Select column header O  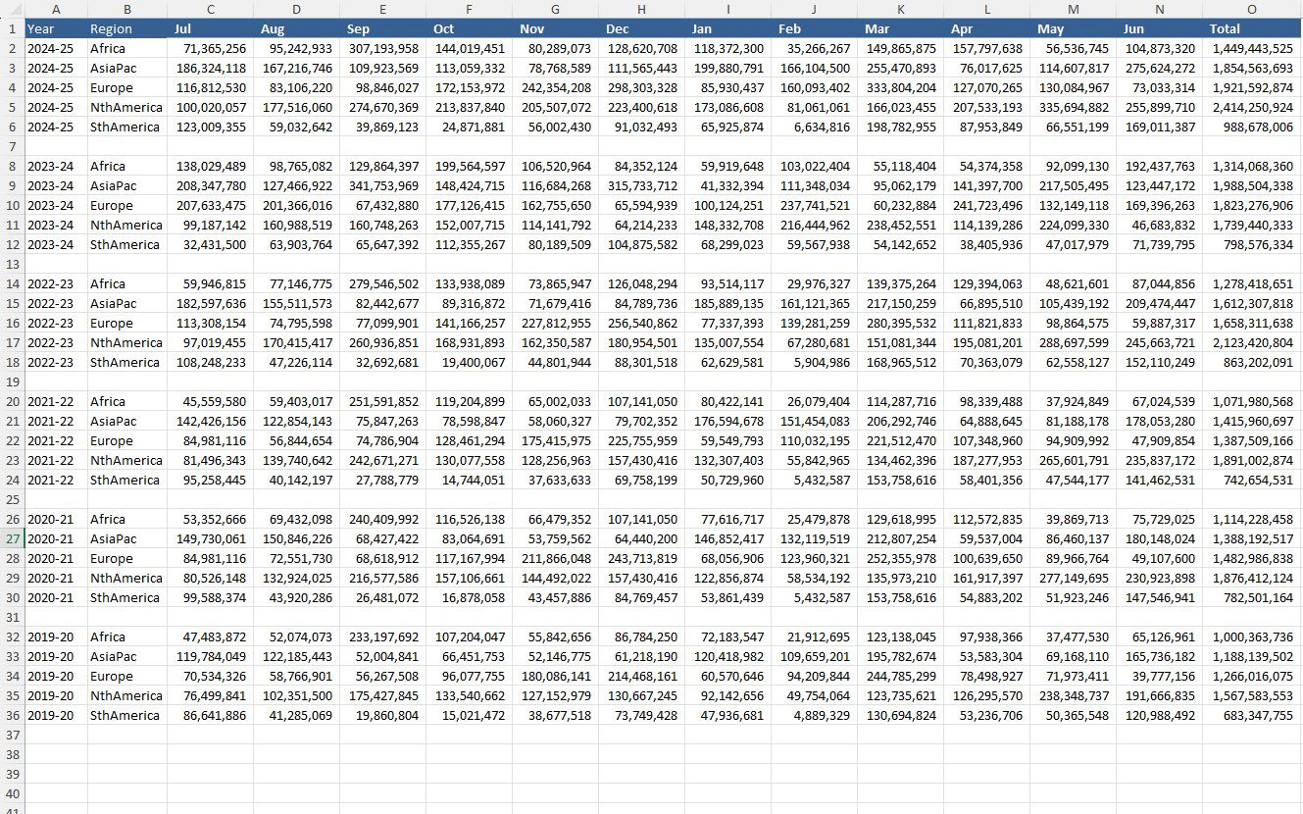click(1252, 9)
